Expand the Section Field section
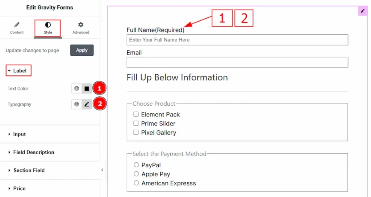Viewport: 371px width, 197px height. [x=29, y=170]
